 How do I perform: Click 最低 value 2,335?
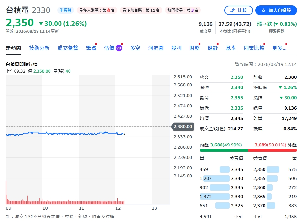coord(237,108)
